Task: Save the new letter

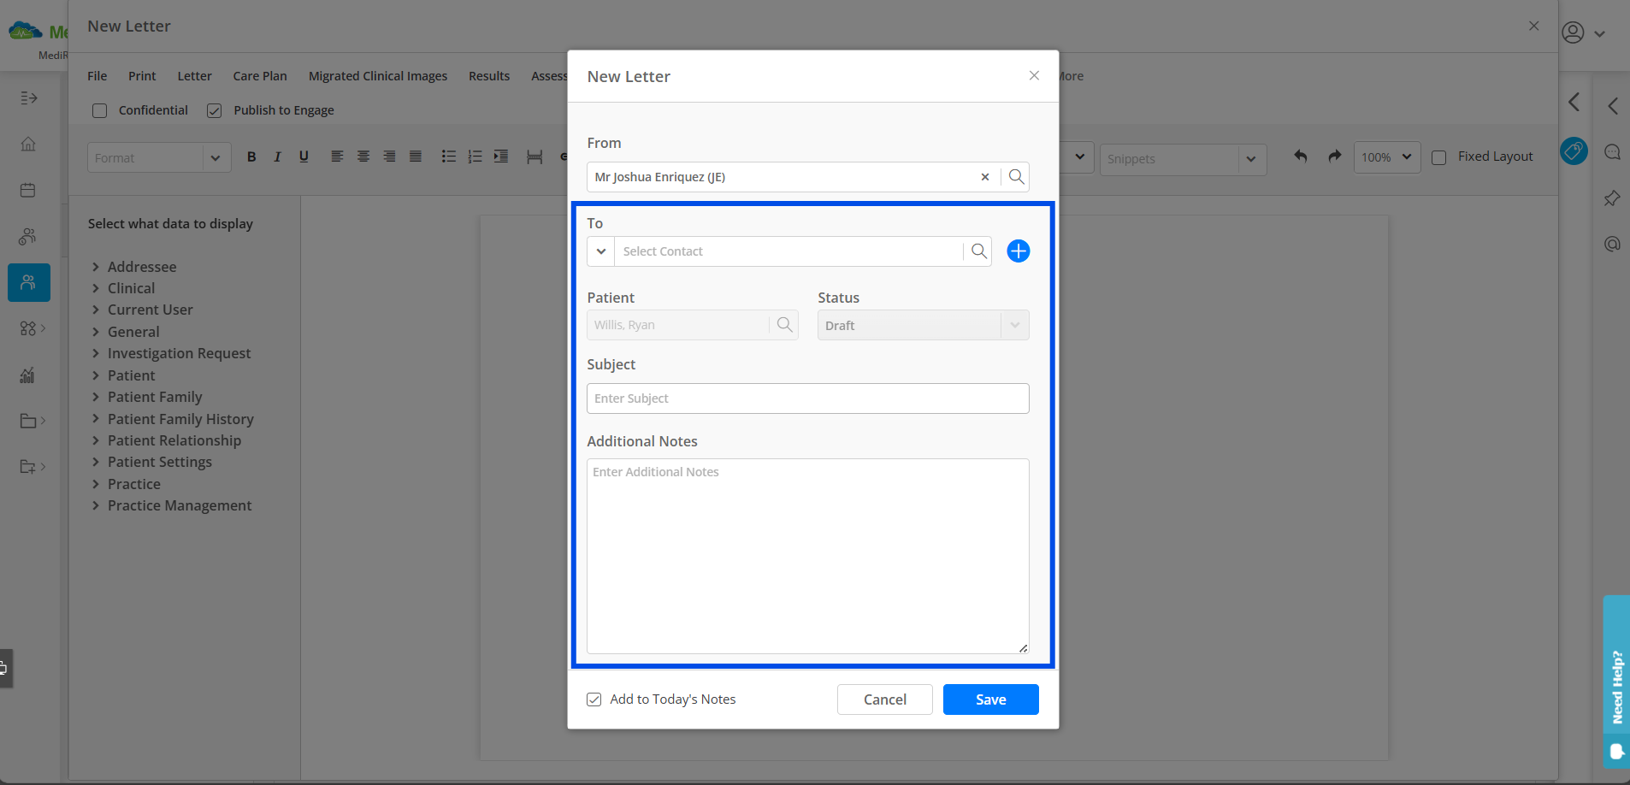Action: tap(989, 699)
